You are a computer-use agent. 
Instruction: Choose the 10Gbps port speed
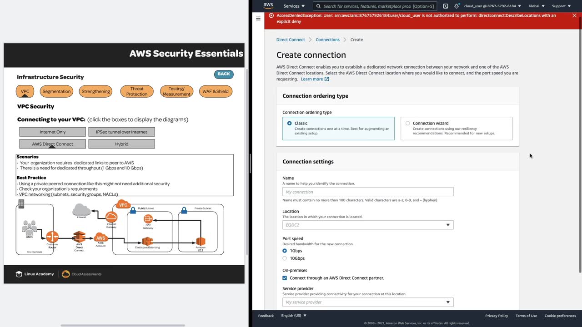[285, 258]
